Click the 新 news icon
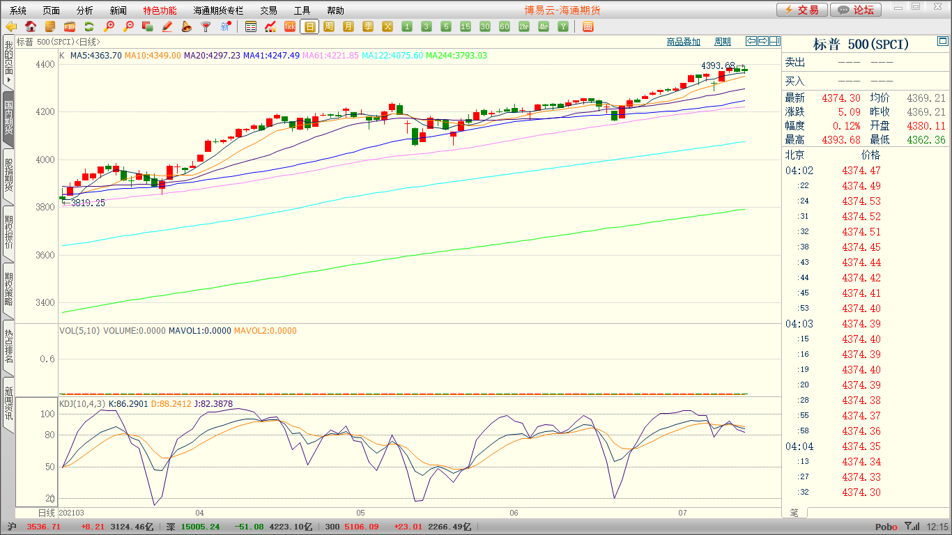Screen dimensions: 952x535 [225, 26]
